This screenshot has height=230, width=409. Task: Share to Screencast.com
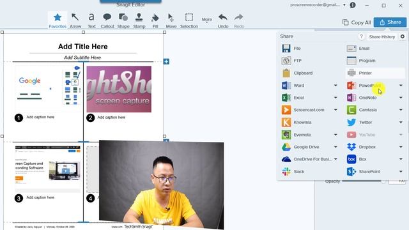click(x=303, y=110)
